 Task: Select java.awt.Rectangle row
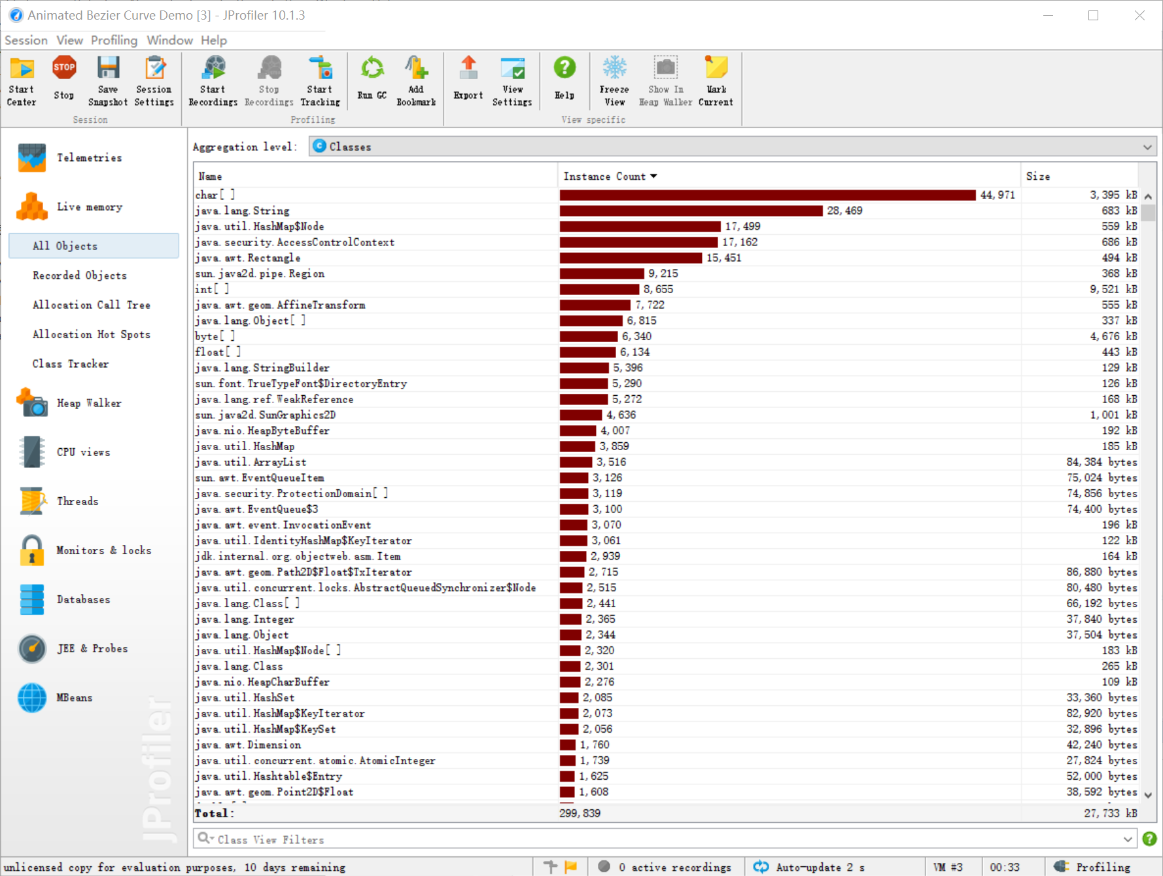(x=666, y=258)
